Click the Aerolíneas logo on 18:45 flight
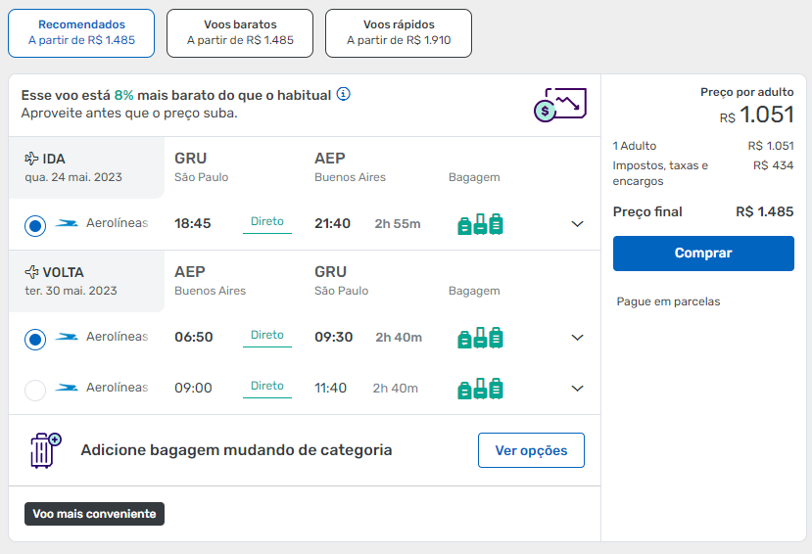This screenshot has height=554, width=812. (x=68, y=223)
